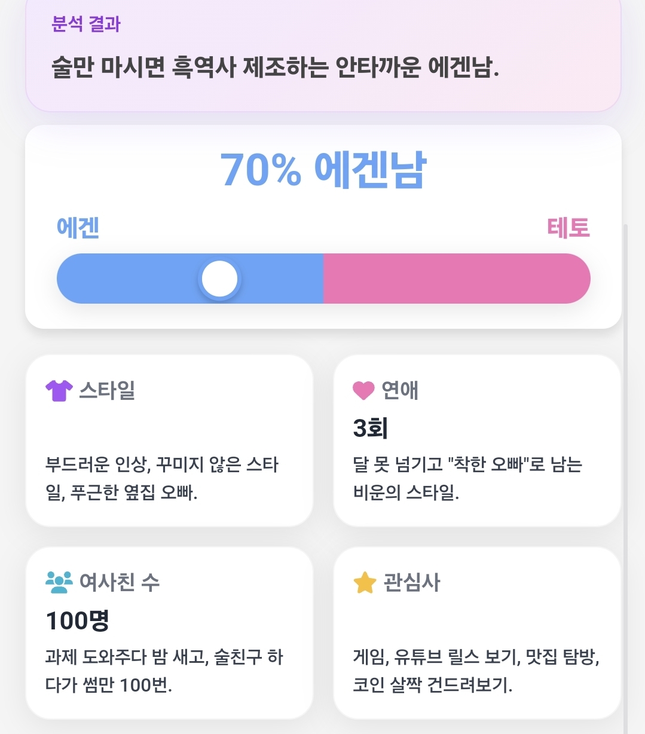Open the 여사친 수 card showing 100명
The image size is (645, 734).
(170, 633)
